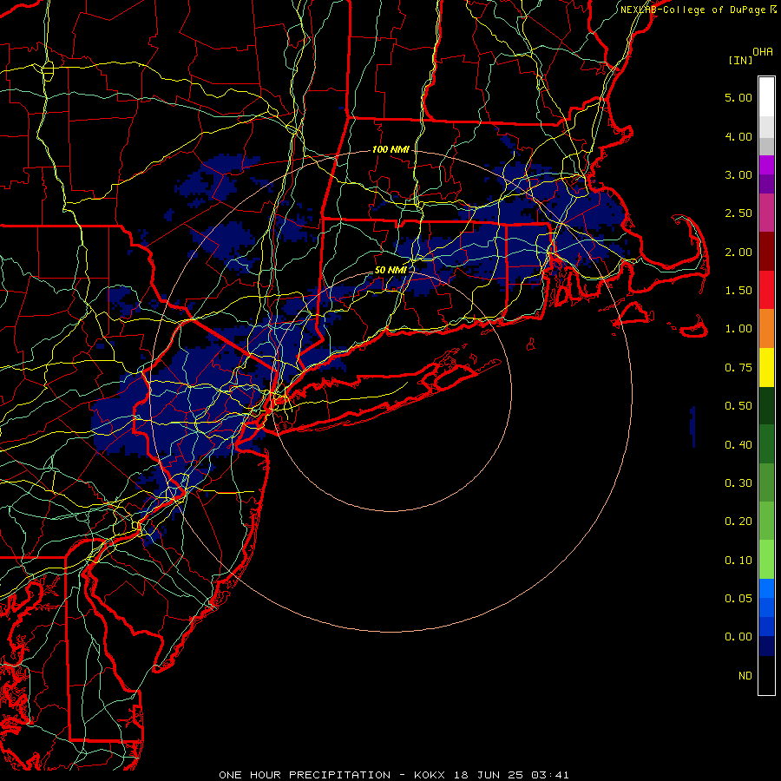Click the 0.00 legend value

pos(738,637)
